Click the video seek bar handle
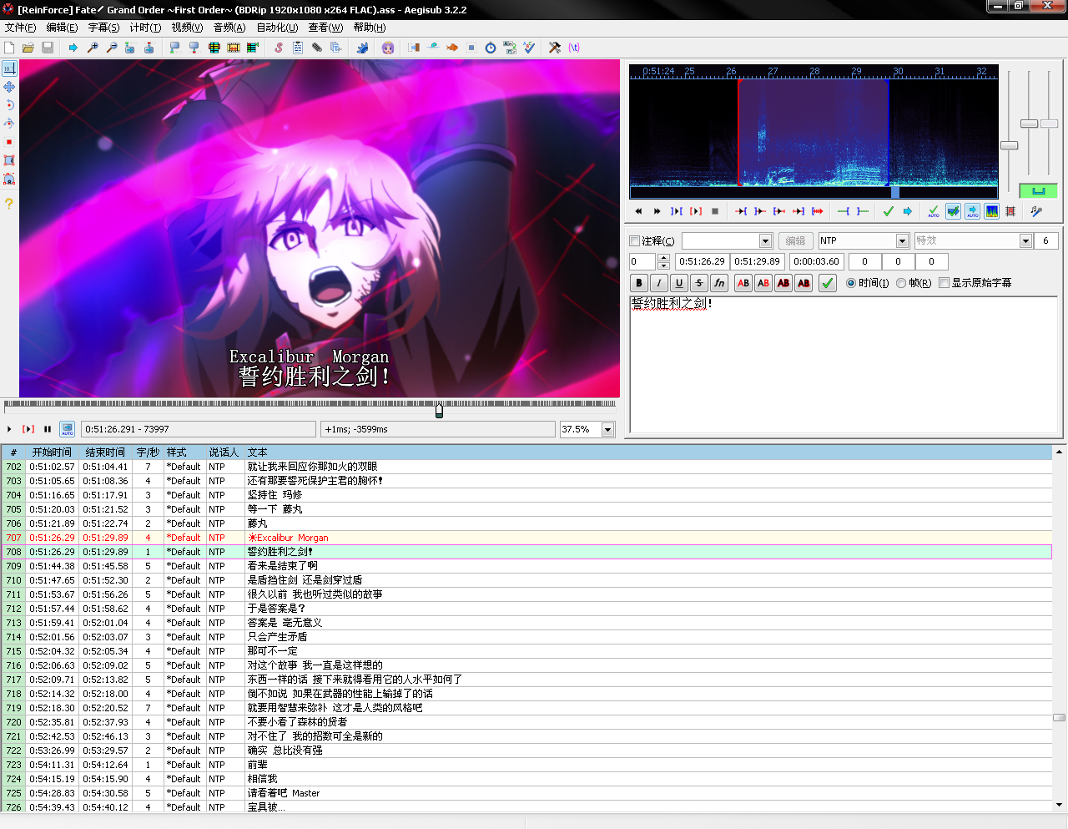Viewport: 1068px width, 829px height. click(x=439, y=411)
